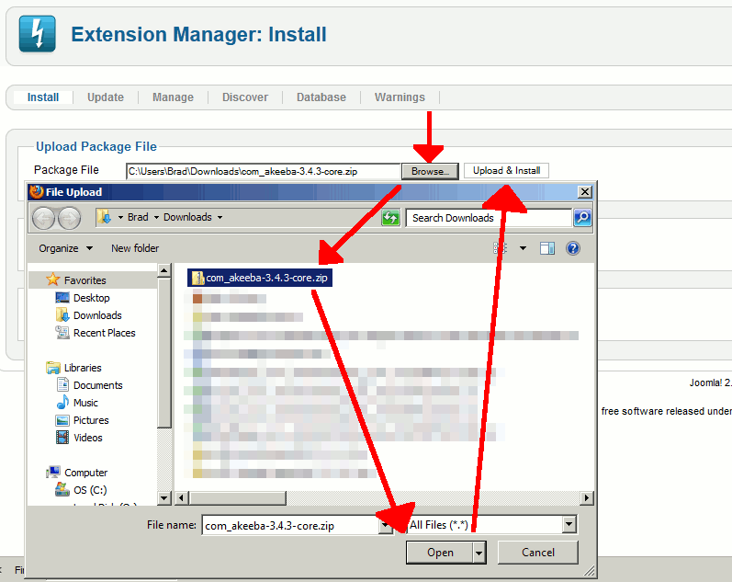Click the Libraries icon in the tree
Screen dimensions: 732x582
52,368
